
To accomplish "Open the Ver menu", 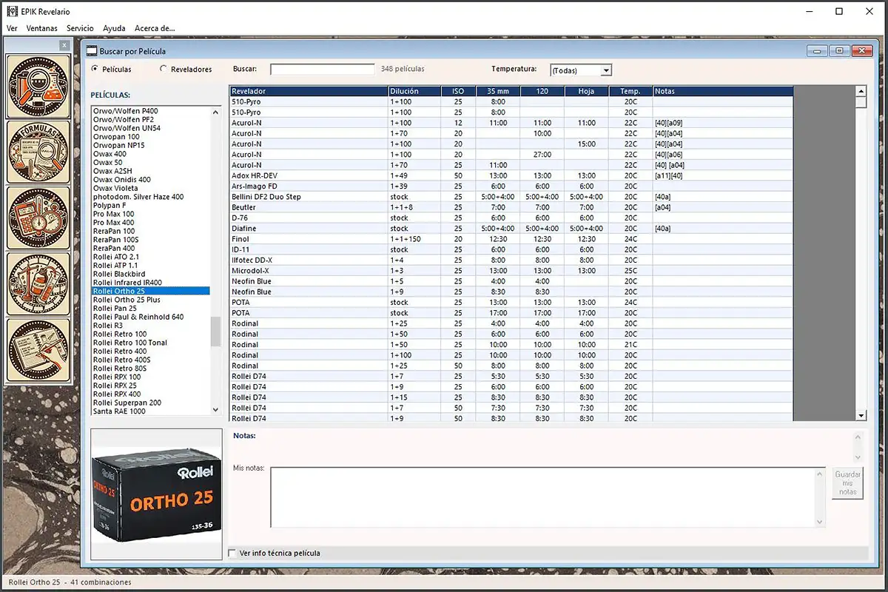I will coord(12,28).
